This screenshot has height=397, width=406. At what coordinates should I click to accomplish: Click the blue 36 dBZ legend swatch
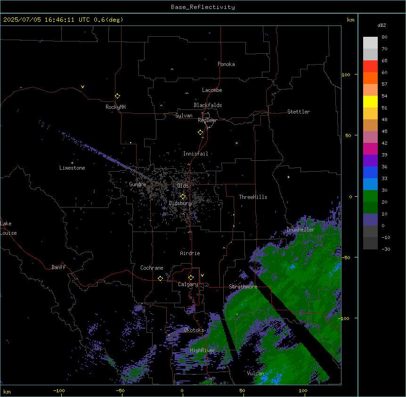click(370, 172)
